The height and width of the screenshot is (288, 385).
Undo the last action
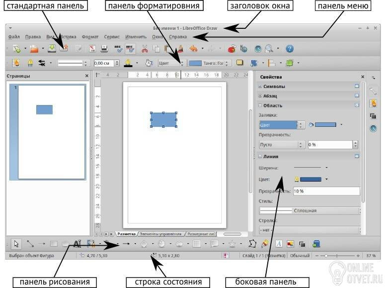[x=193, y=49]
